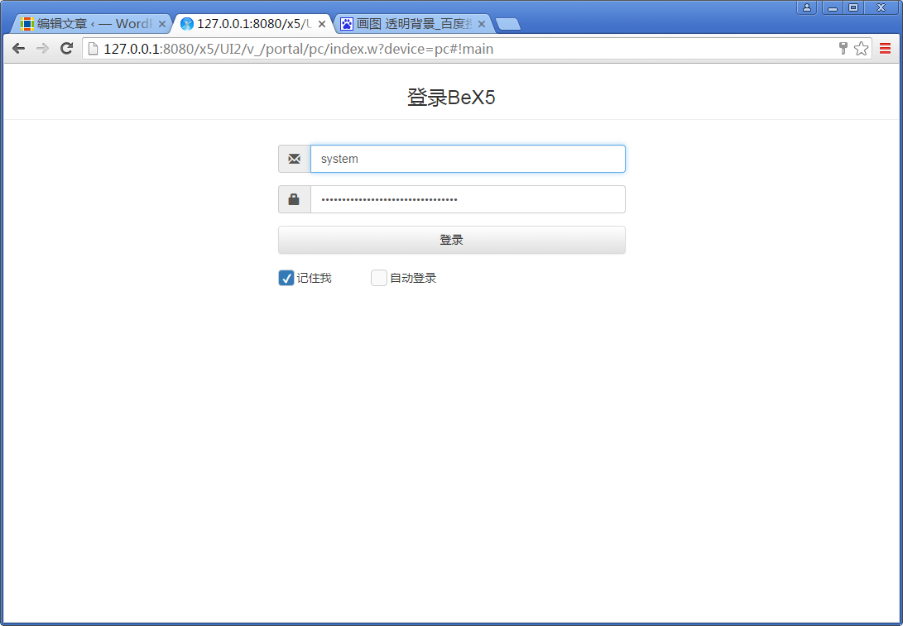Open the Chrome hamburger menu
Screen dimensions: 903x626
pos(885,49)
